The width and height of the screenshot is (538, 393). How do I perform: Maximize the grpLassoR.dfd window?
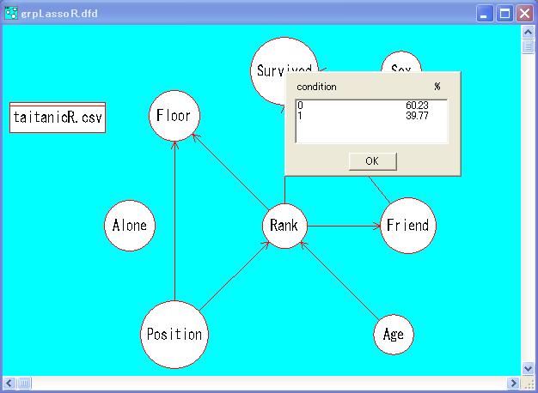coord(505,13)
